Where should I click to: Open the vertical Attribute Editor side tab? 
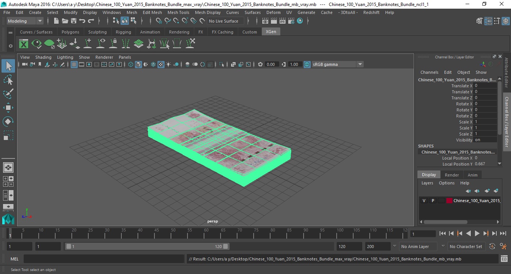click(x=506, y=72)
